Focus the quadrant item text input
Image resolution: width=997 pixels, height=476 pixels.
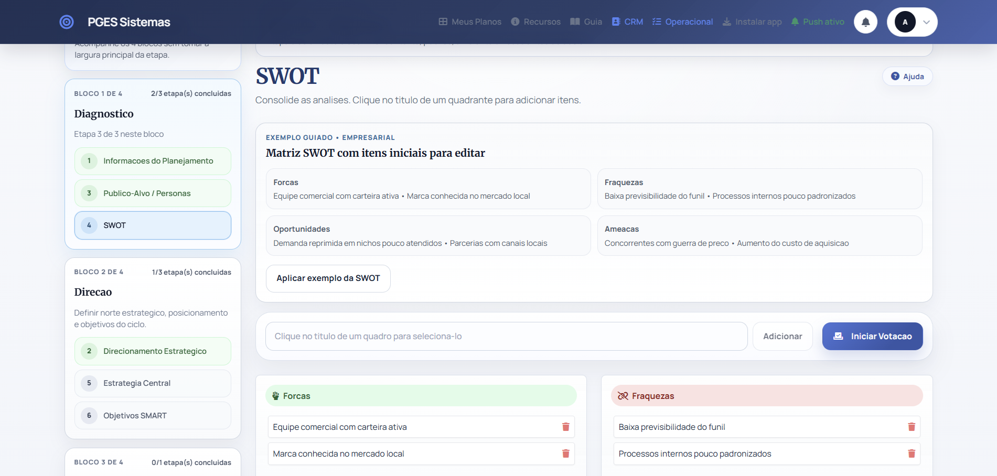(506, 337)
